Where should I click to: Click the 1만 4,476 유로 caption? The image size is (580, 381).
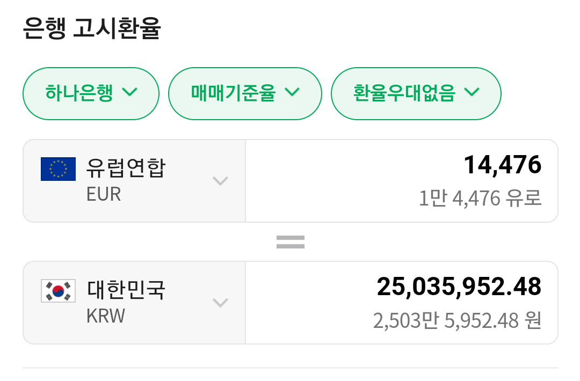click(480, 199)
